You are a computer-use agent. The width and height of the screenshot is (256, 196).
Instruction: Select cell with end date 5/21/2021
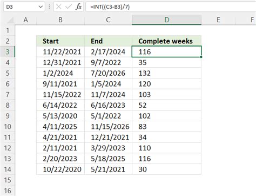108,169
